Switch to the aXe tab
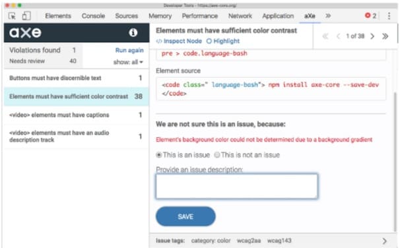The image size is (400, 248). click(x=310, y=16)
